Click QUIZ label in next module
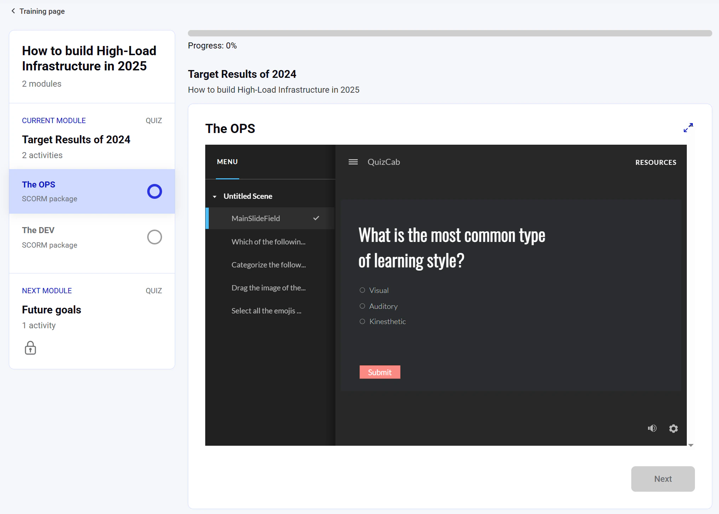 (154, 291)
